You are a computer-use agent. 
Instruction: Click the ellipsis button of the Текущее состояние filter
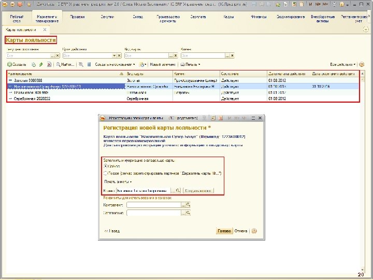click(x=53, y=55)
